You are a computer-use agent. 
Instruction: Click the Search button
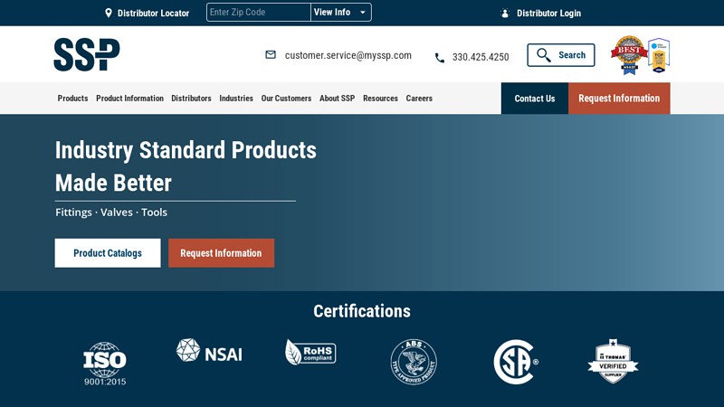tap(561, 55)
